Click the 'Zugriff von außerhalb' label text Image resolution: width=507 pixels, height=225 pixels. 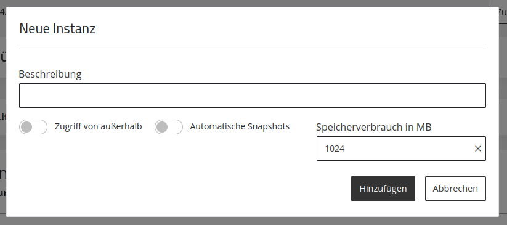[x=99, y=126]
